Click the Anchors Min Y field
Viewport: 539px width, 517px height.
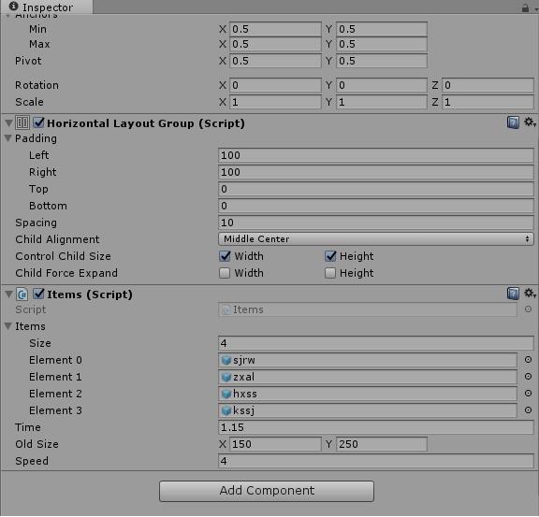(x=382, y=29)
